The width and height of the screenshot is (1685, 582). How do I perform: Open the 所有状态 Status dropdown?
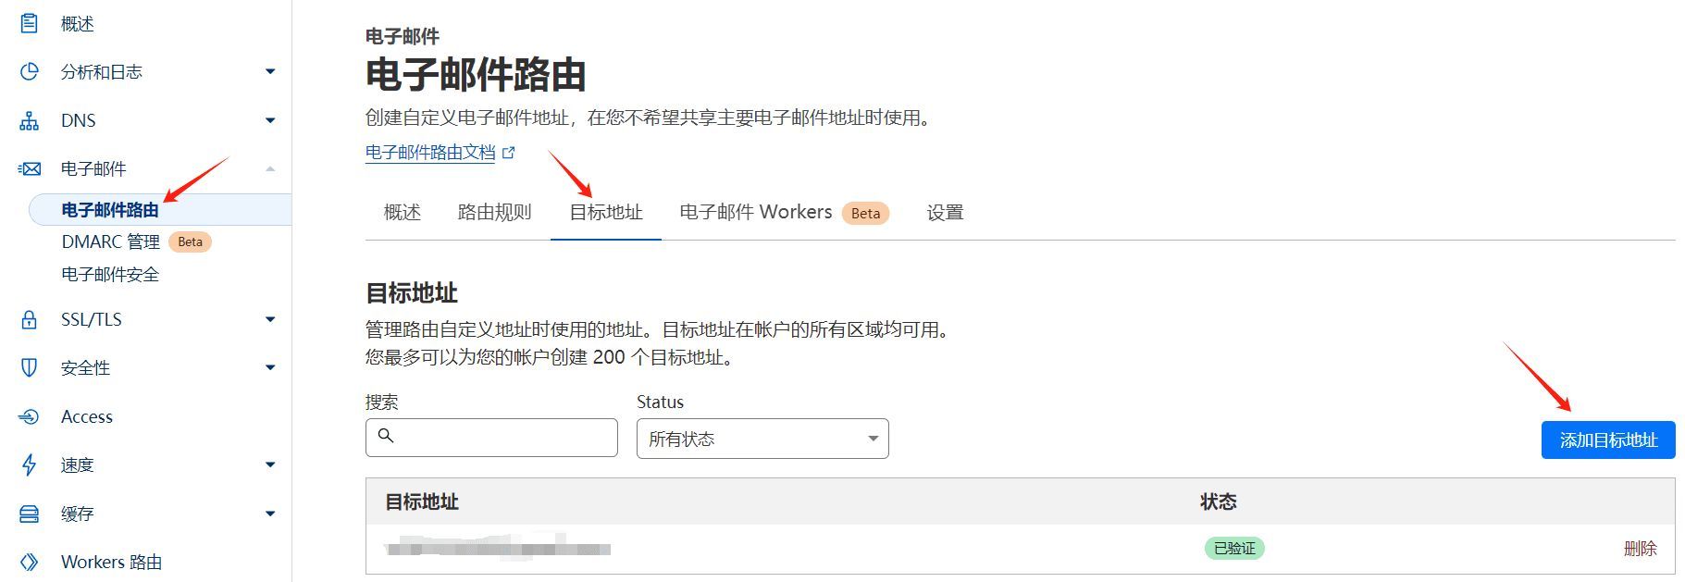pyautogui.click(x=762, y=439)
